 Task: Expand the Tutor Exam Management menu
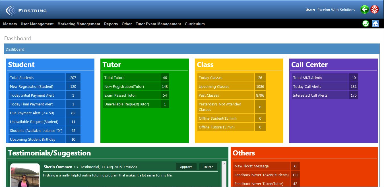point(158,24)
